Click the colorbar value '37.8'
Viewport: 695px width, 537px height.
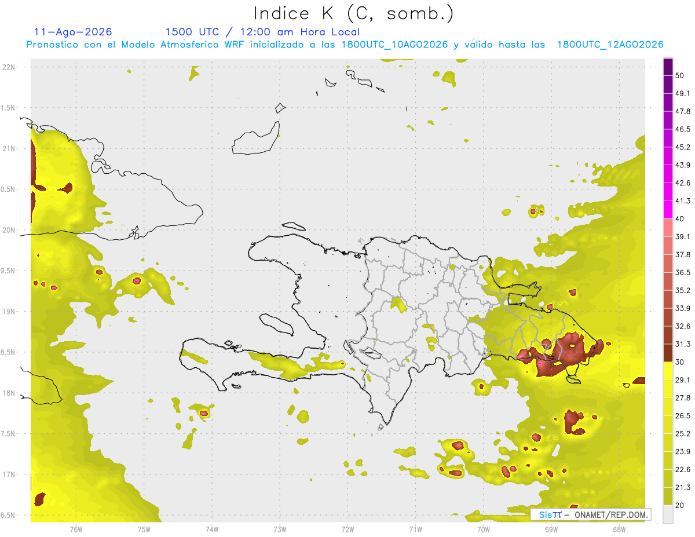683,255
